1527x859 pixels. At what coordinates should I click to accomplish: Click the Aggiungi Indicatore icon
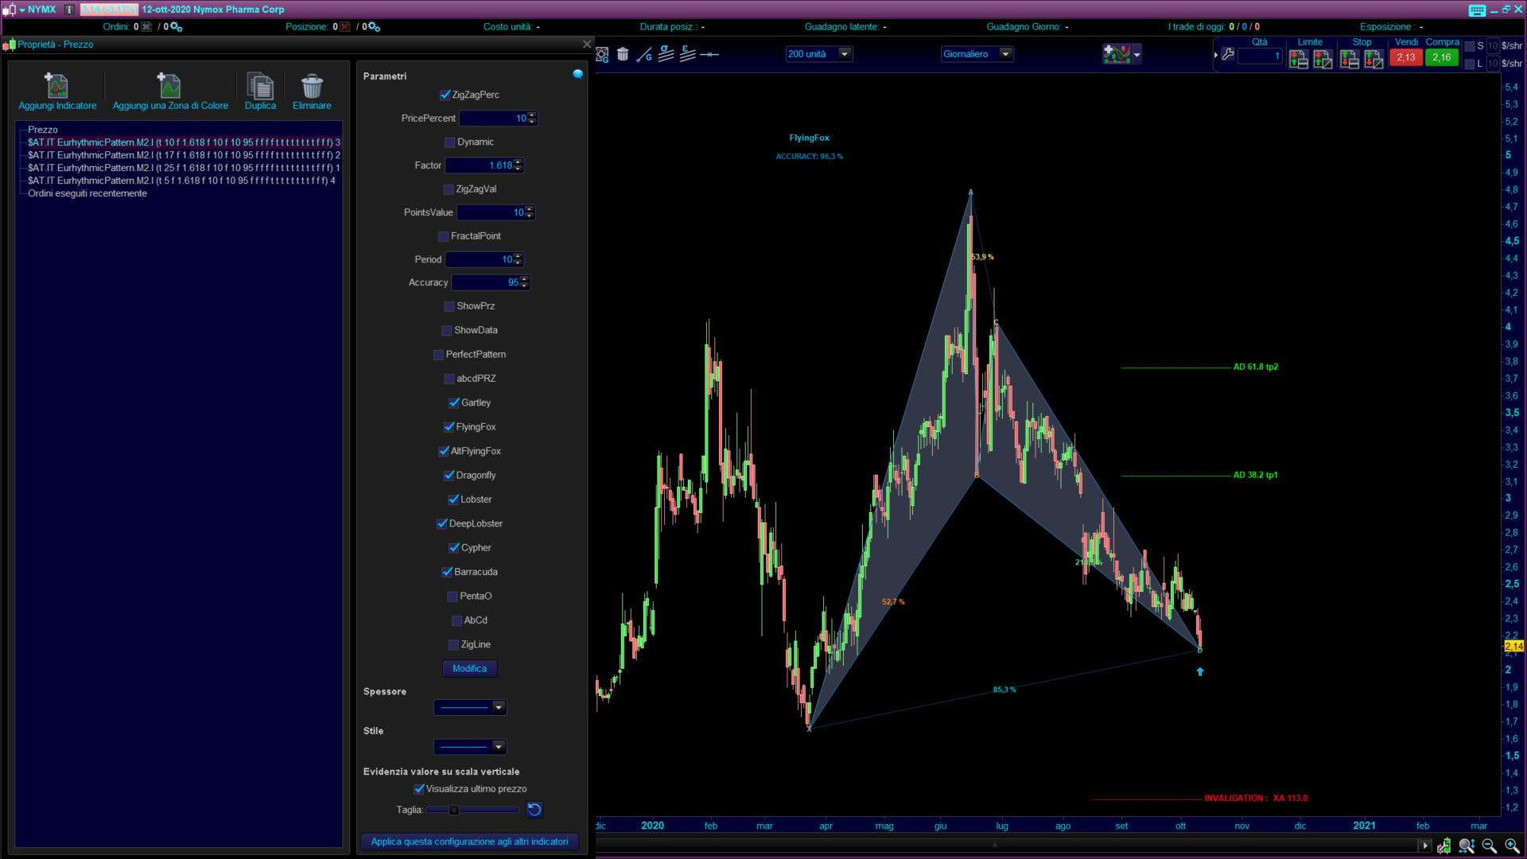pos(56,86)
